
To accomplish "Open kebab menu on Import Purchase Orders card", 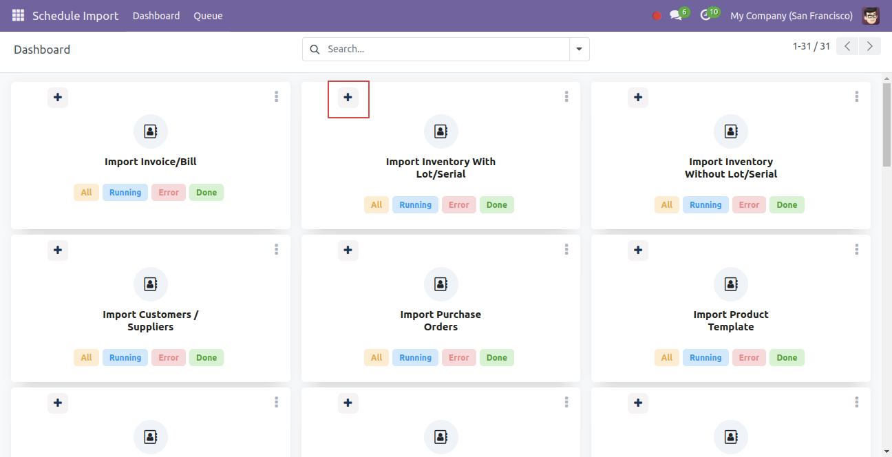I will click(566, 250).
